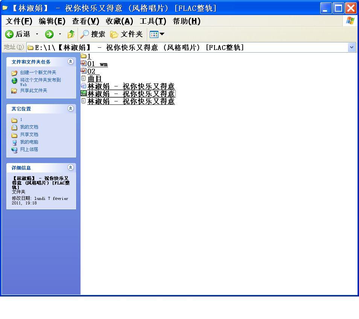Image resolution: width=359 pixels, height=319 pixels.
Task: Collapse the 详细信息 panel
Action: point(70,167)
